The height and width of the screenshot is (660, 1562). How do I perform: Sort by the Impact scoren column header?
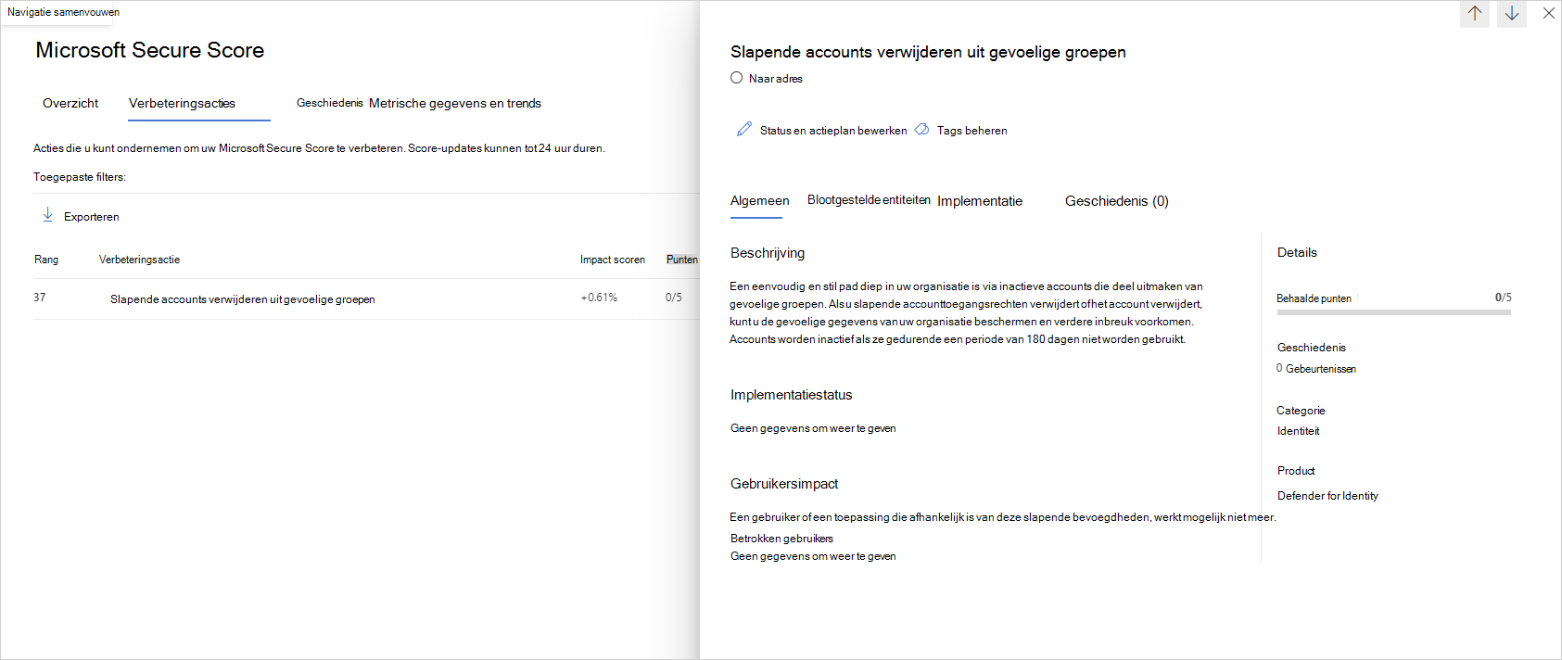[613, 260]
